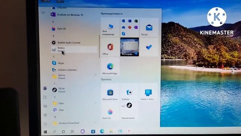Open the Solitaire tile
The height and width of the screenshot is (136, 241).
point(130,92)
